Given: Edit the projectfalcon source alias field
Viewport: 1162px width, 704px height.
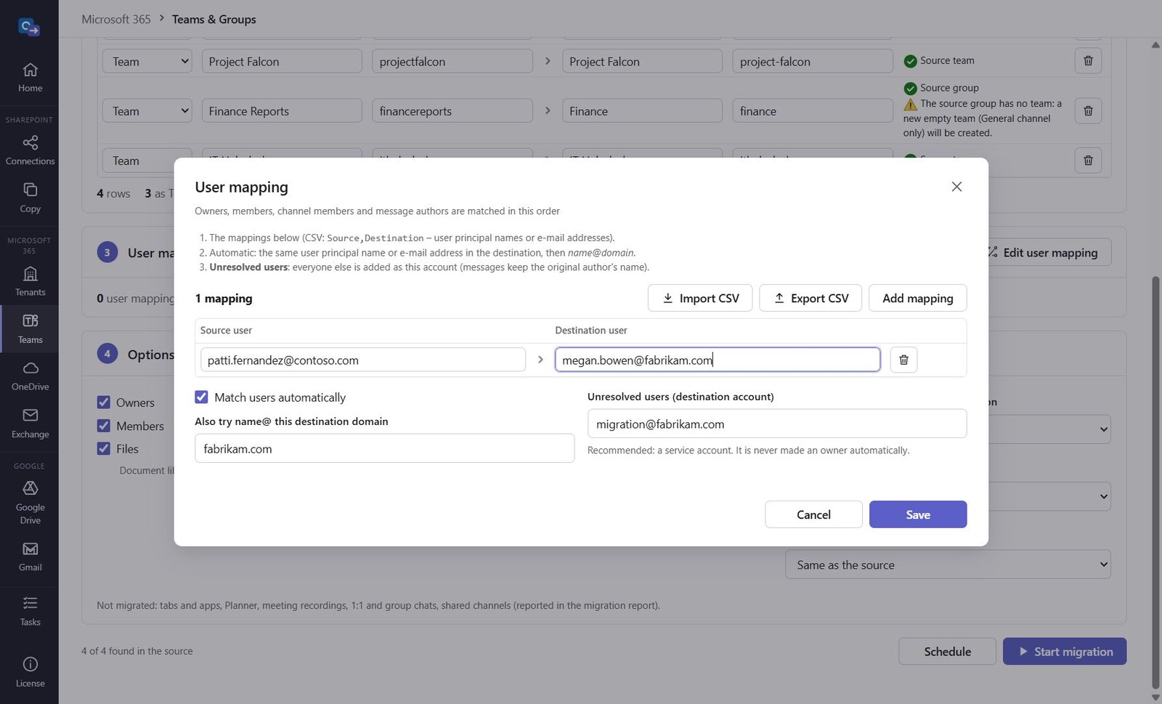Looking at the screenshot, I should (452, 61).
